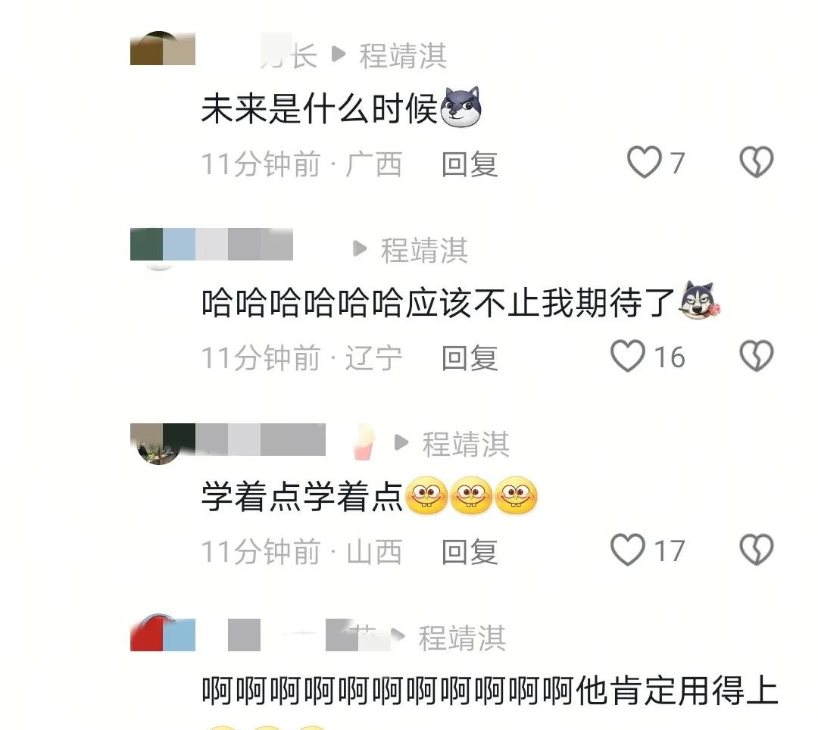Tap the husky with rose emoji
The image size is (818, 730).
[x=700, y=301]
